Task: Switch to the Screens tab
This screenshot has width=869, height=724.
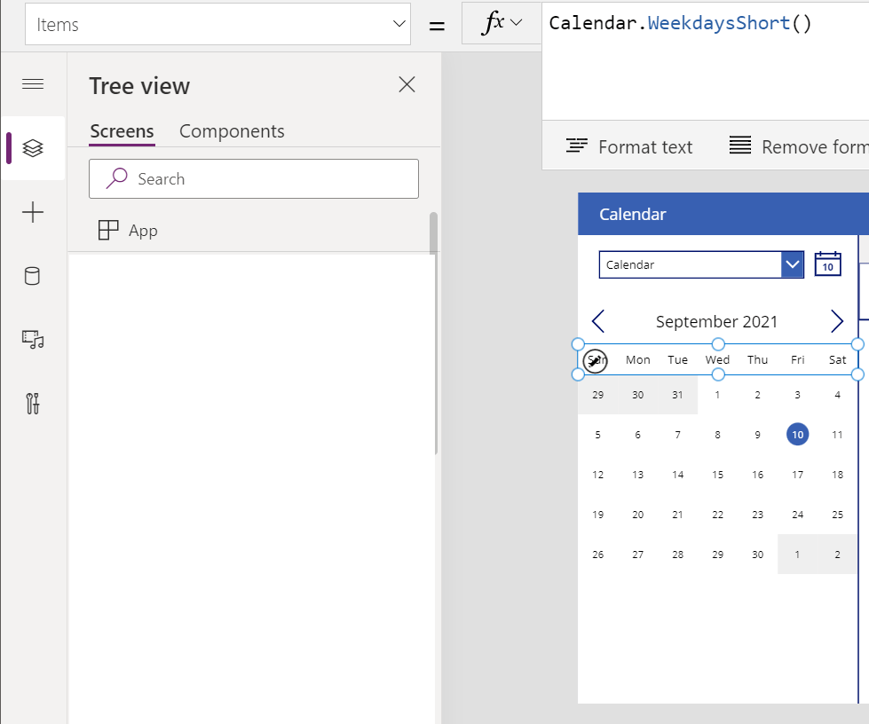Action: pos(122,131)
